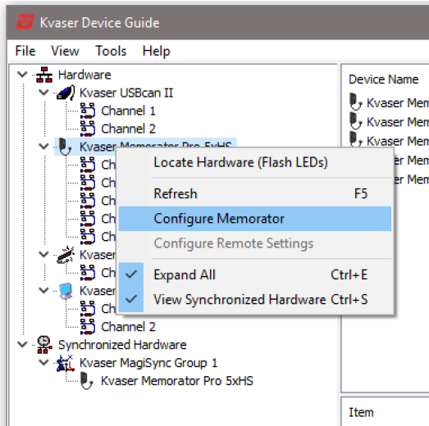Click the Kvaser USBcan II device icon

pyautogui.click(x=66, y=93)
